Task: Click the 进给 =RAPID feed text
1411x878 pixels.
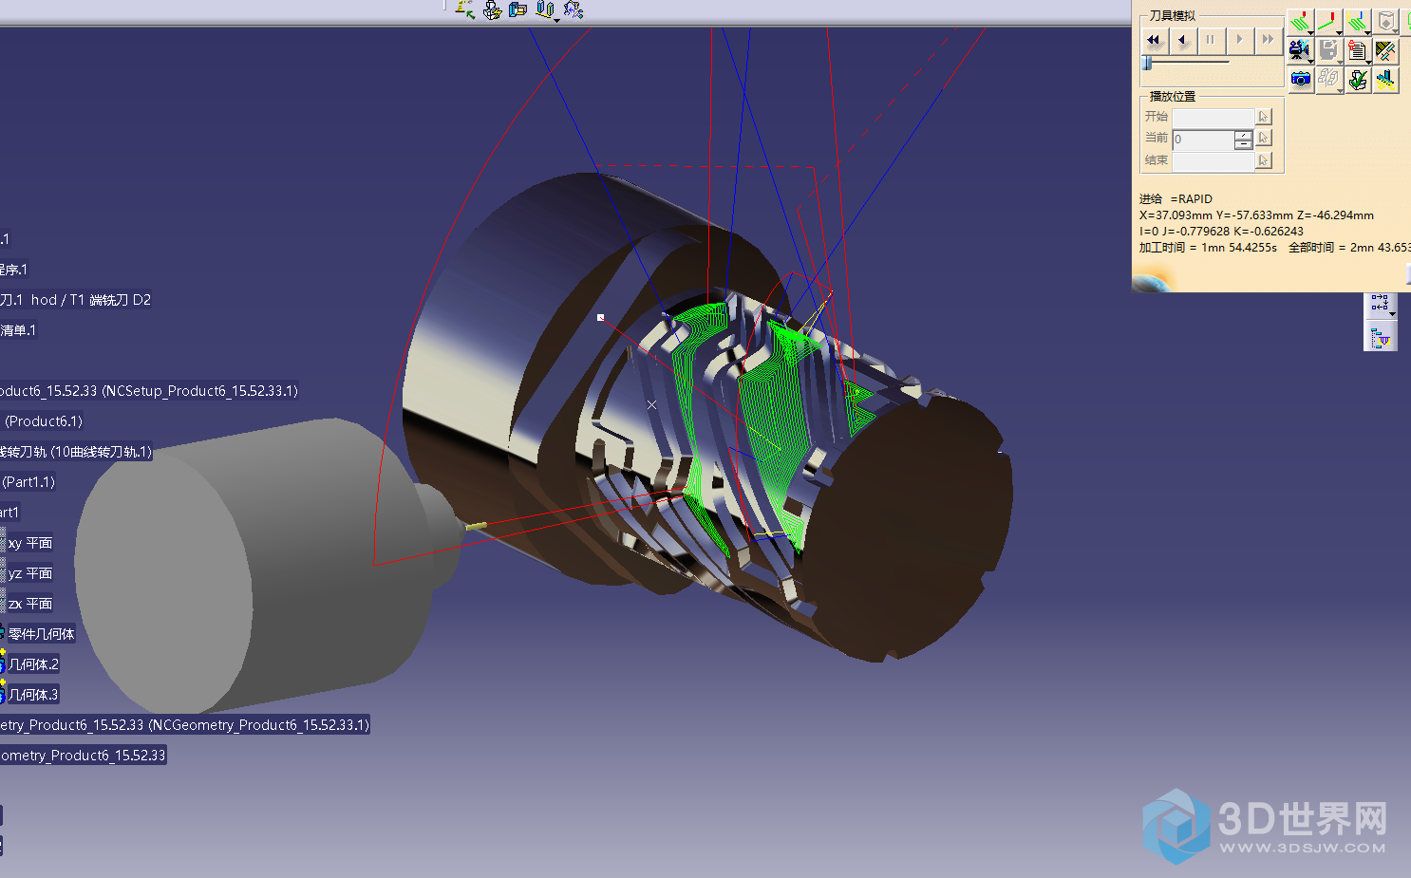Action: click(1176, 199)
